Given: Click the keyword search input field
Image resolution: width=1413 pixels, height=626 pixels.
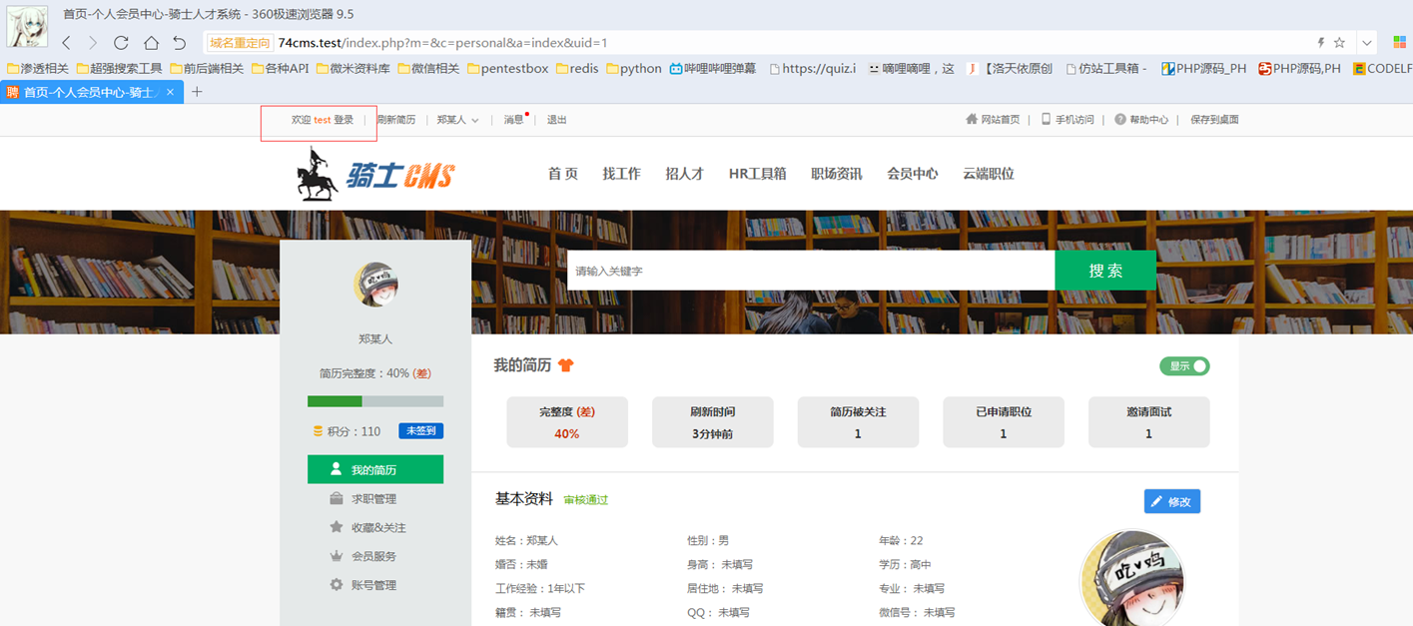Looking at the screenshot, I should click(x=810, y=271).
